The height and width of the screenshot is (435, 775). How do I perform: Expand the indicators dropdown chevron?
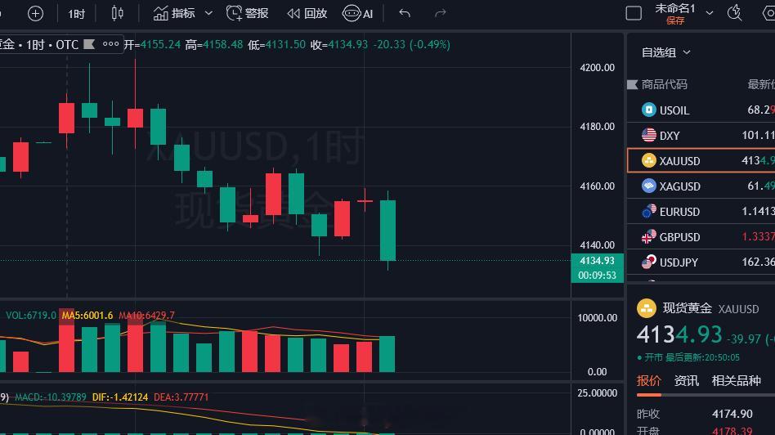click(x=208, y=13)
